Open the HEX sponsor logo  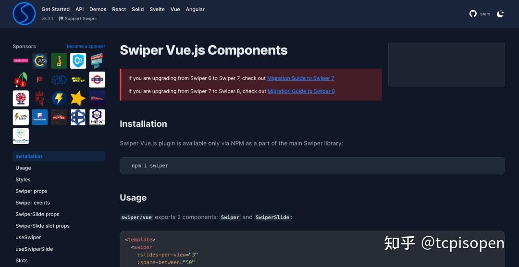tap(97, 117)
